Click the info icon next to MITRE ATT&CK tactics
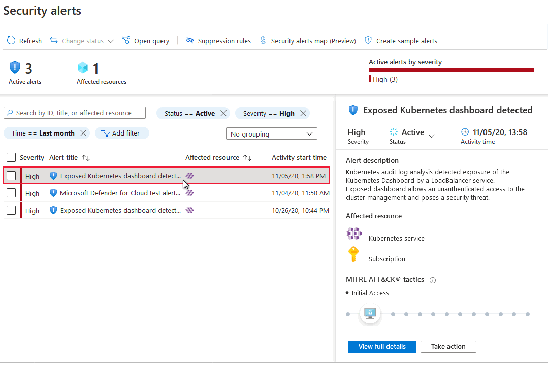The height and width of the screenshot is (368, 548). pos(432,280)
